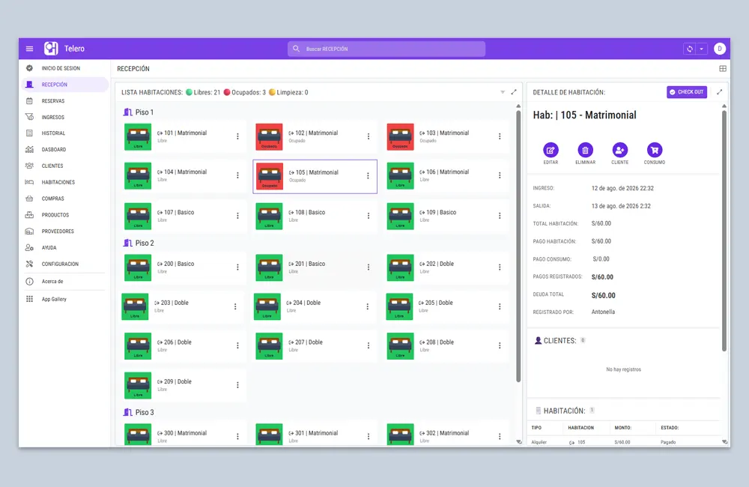This screenshot has width=749, height=487.
Task: Open Proveedores in sidebar
Action: [x=64, y=232]
